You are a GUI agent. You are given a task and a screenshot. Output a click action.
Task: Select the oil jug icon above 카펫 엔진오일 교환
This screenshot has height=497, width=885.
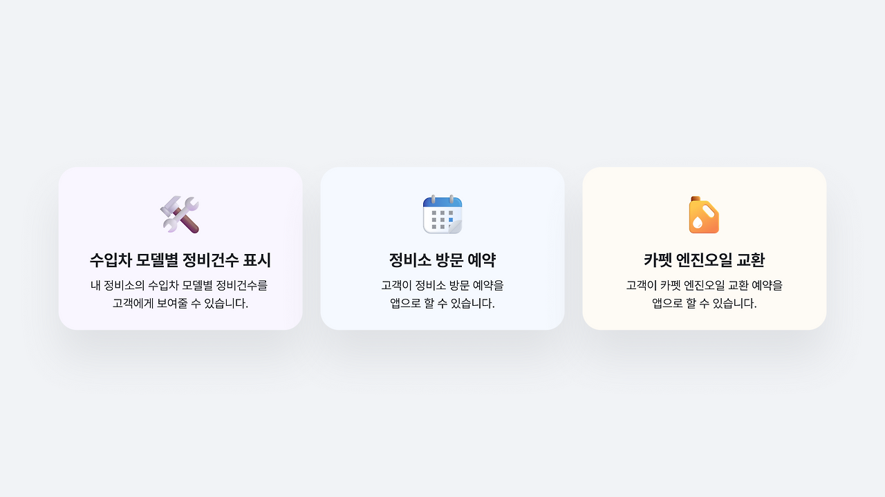(x=704, y=214)
